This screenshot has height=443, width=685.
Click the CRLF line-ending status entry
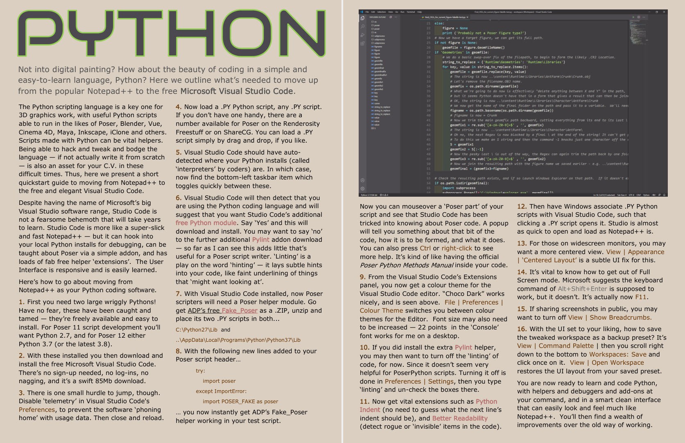(x=638, y=195)
